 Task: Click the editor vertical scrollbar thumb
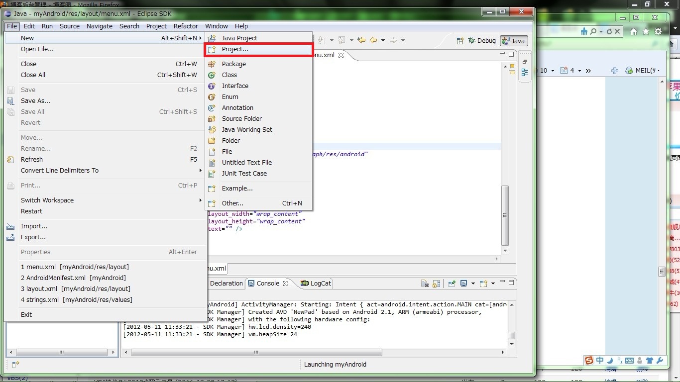[505, 215]
